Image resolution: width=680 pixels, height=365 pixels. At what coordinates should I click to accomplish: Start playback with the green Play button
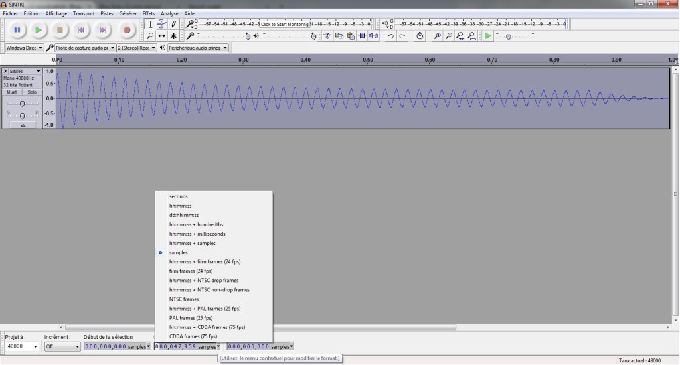click(38, 30)
